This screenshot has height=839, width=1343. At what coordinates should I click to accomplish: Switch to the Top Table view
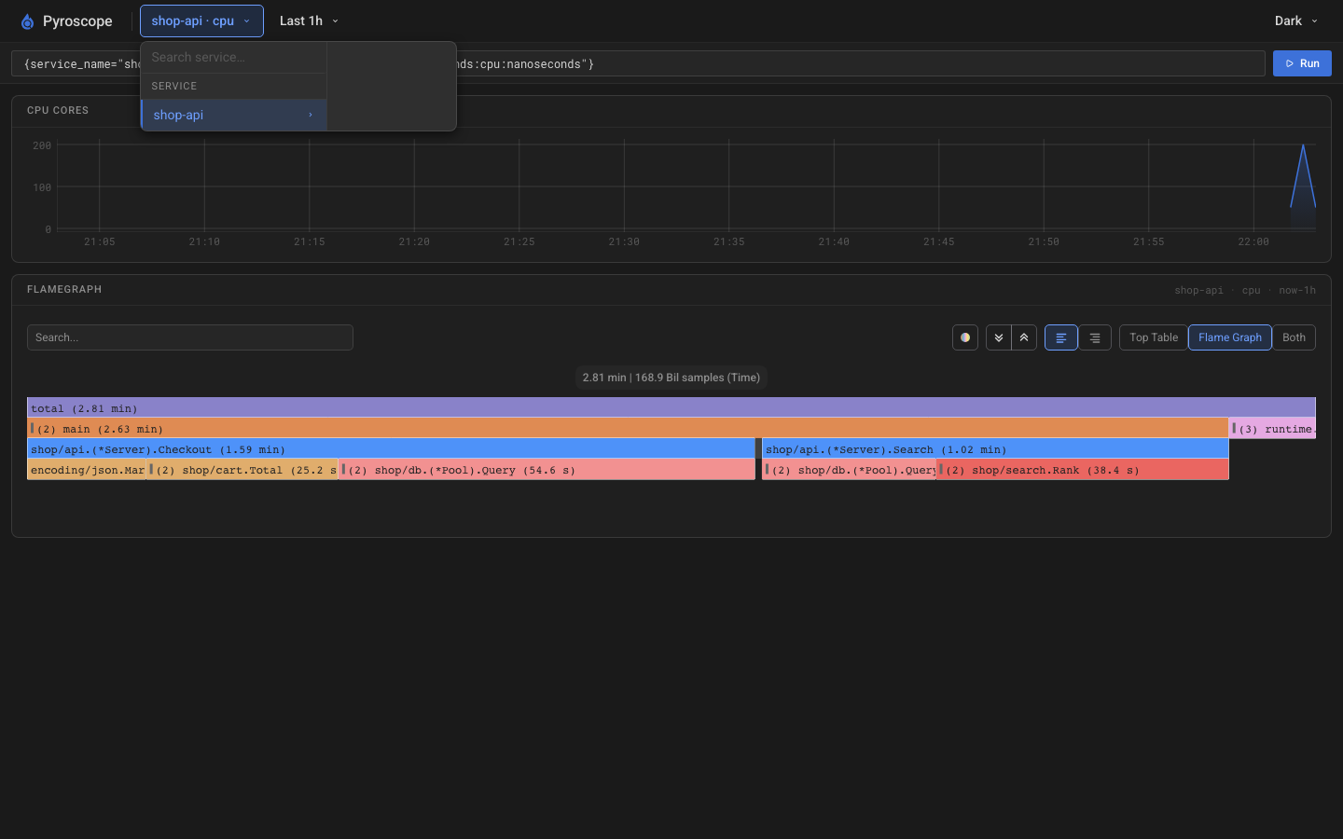tap(1154, 337)
